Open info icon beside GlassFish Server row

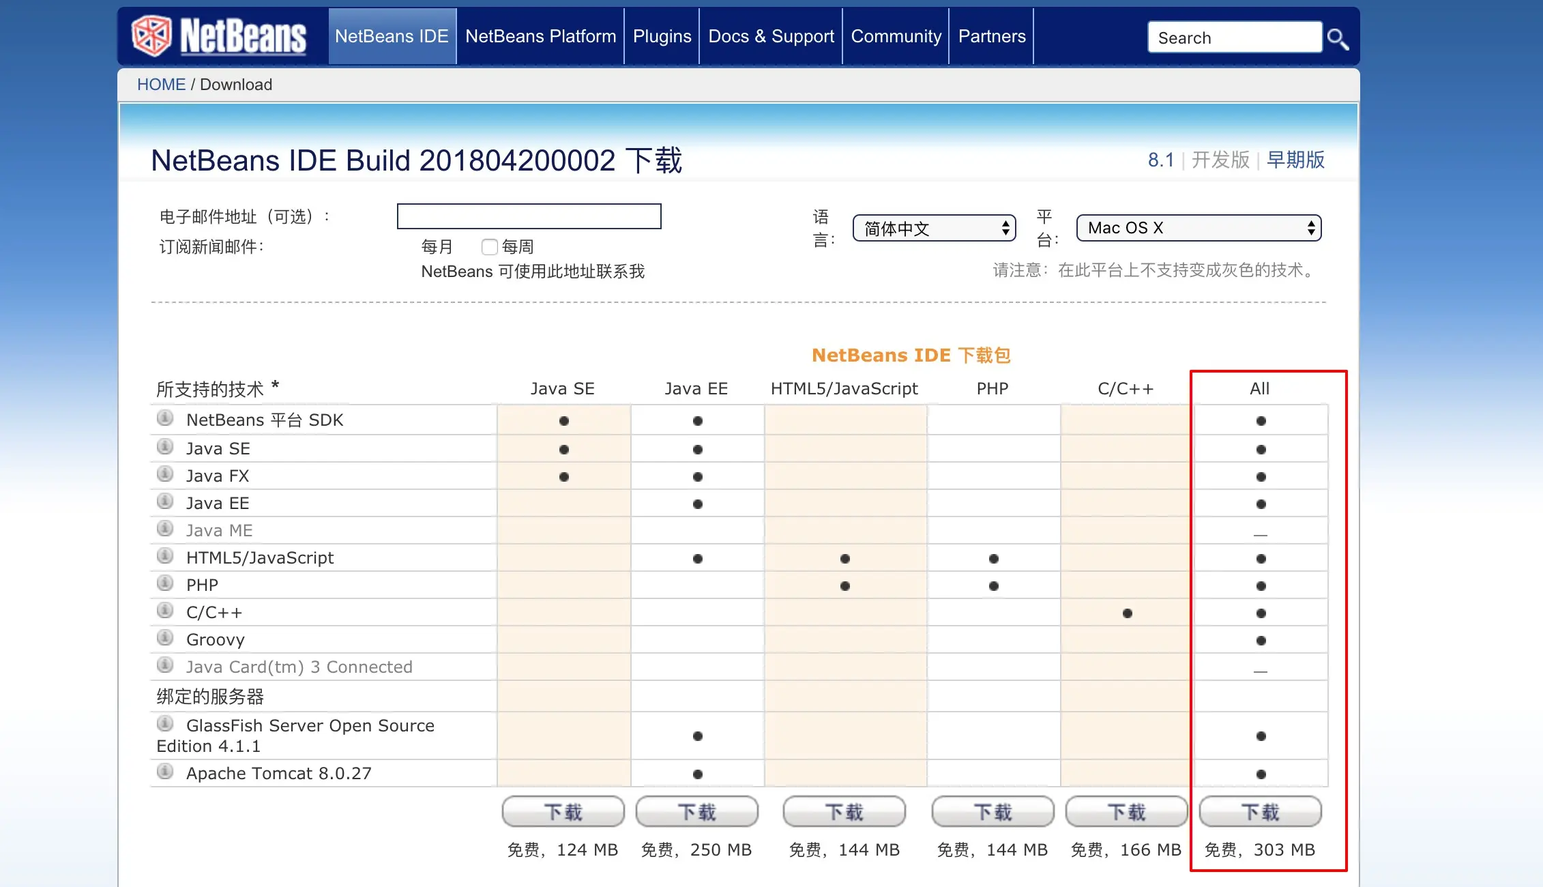pos(165,723)
